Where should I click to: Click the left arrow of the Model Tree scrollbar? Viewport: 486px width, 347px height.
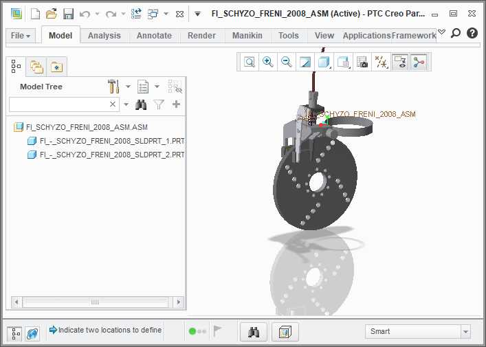16,302
